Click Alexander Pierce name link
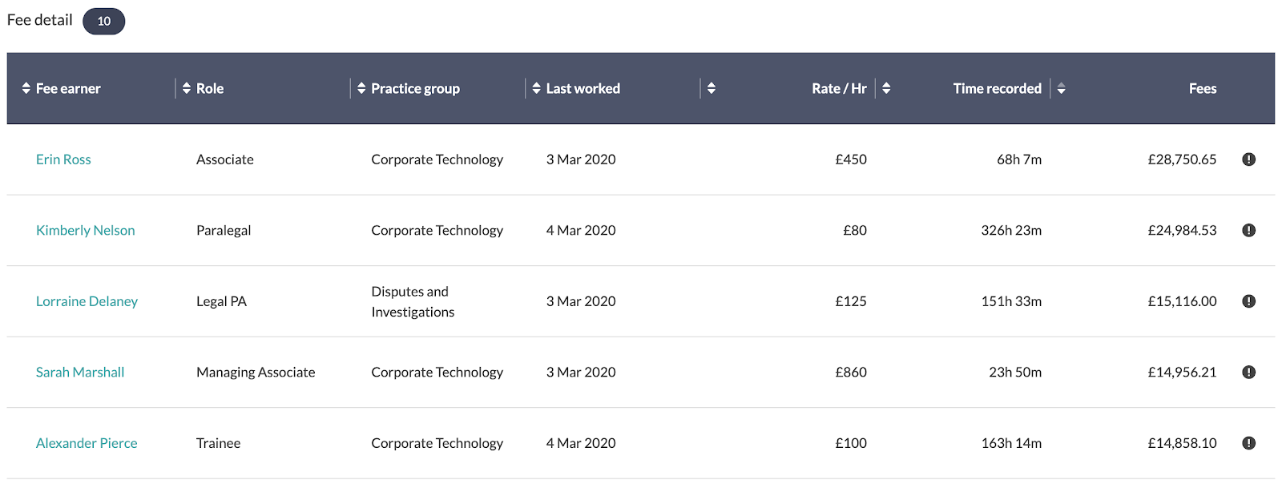 point(87,443)
